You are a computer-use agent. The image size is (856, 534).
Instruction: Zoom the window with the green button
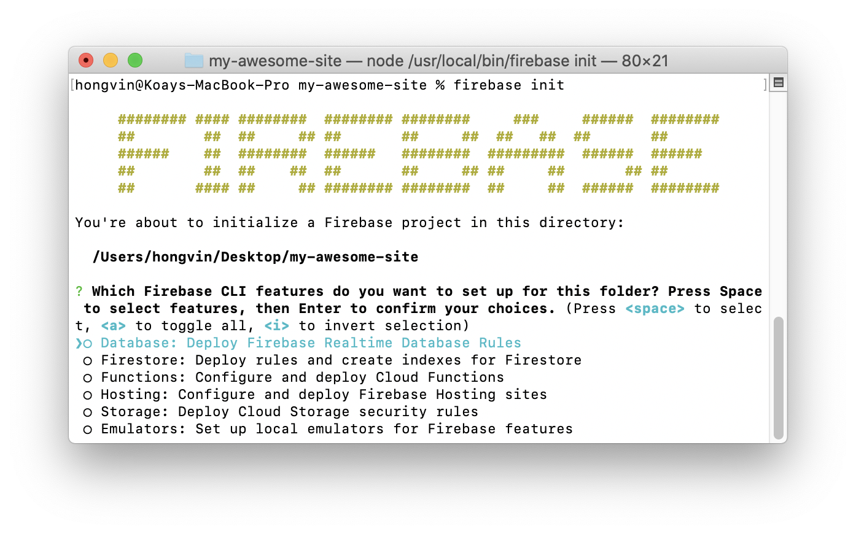(x=135, y=60)
